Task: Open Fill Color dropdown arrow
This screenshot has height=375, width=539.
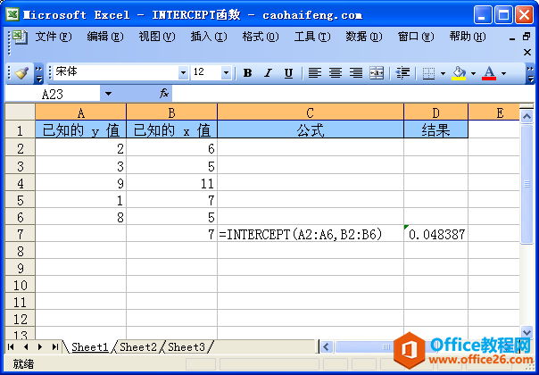Action: point(473,73)
